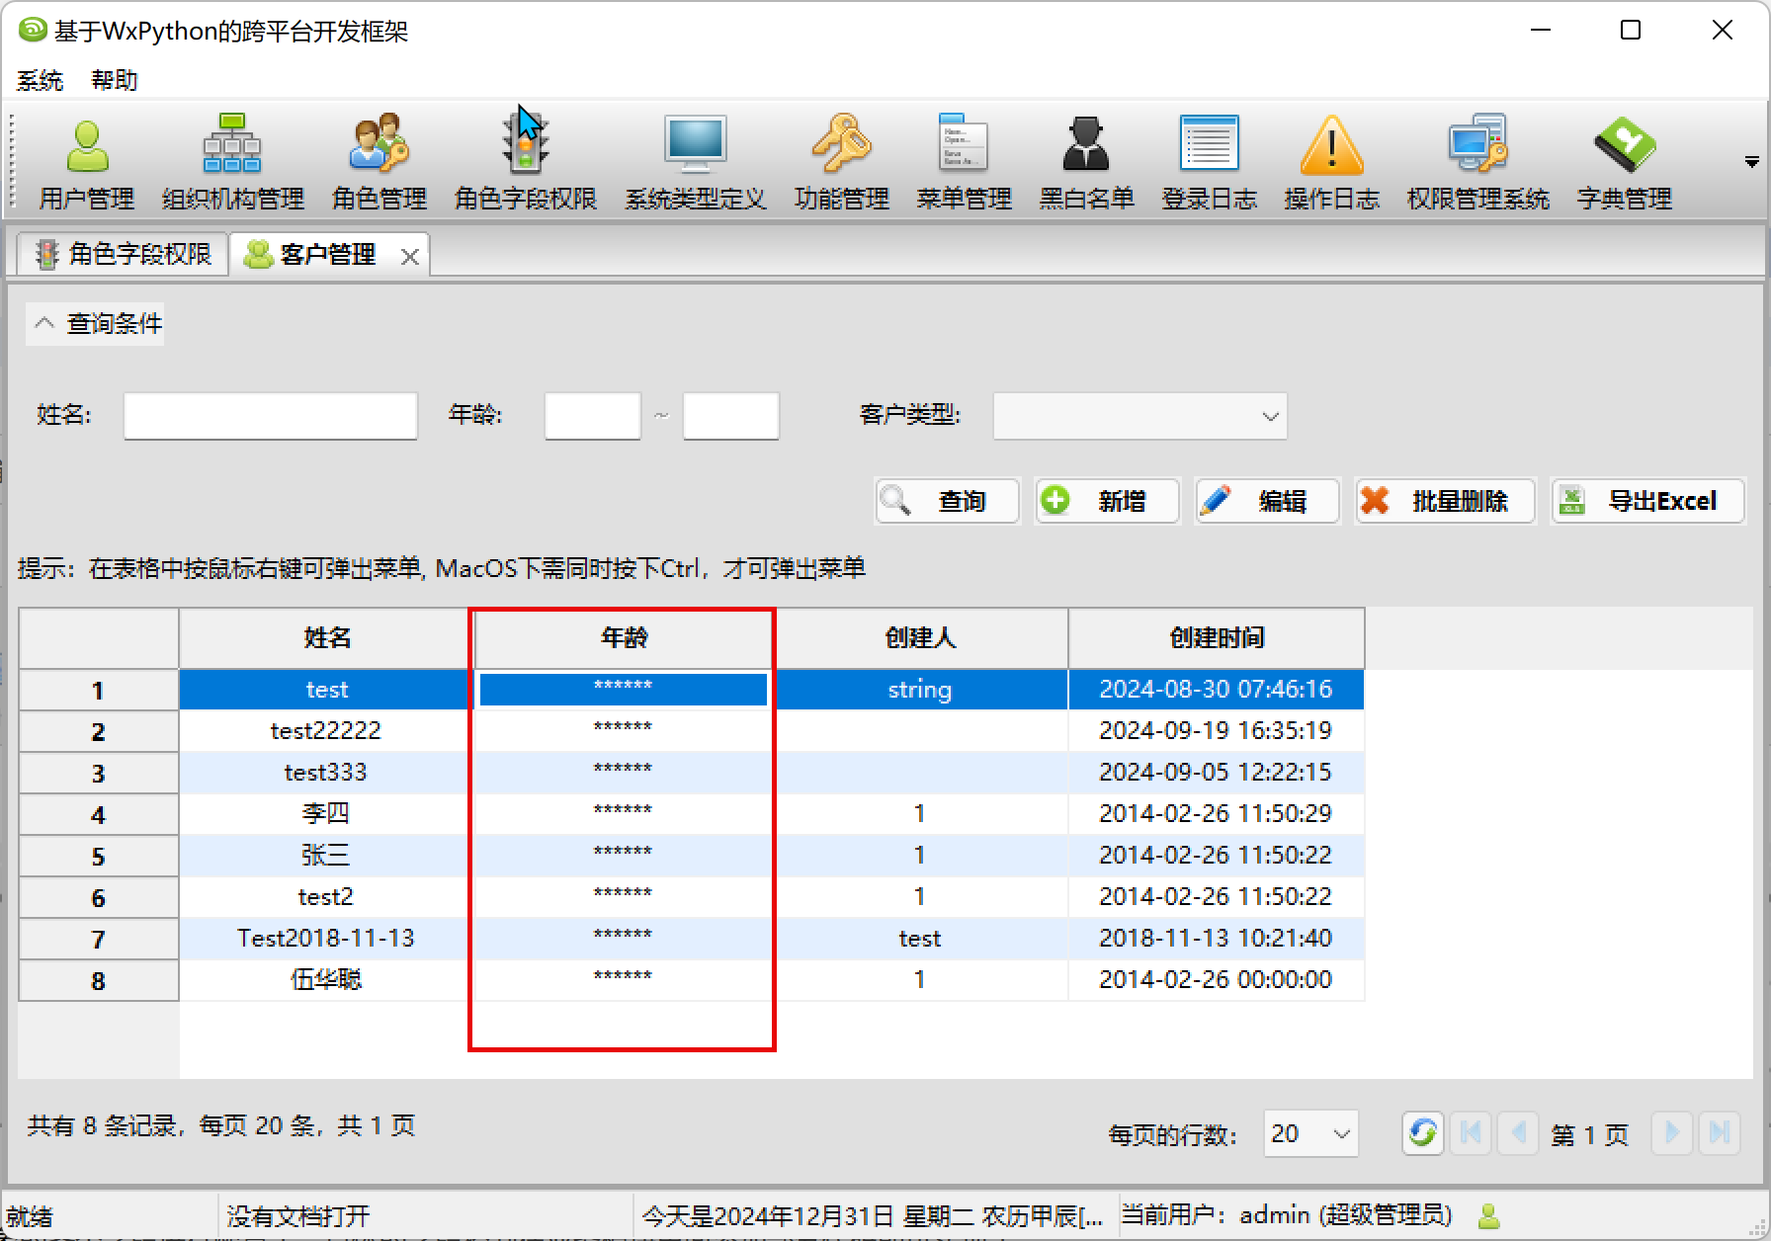1771x1241 pixels.
Task: Open the 系统 menu
Action: 40,80
